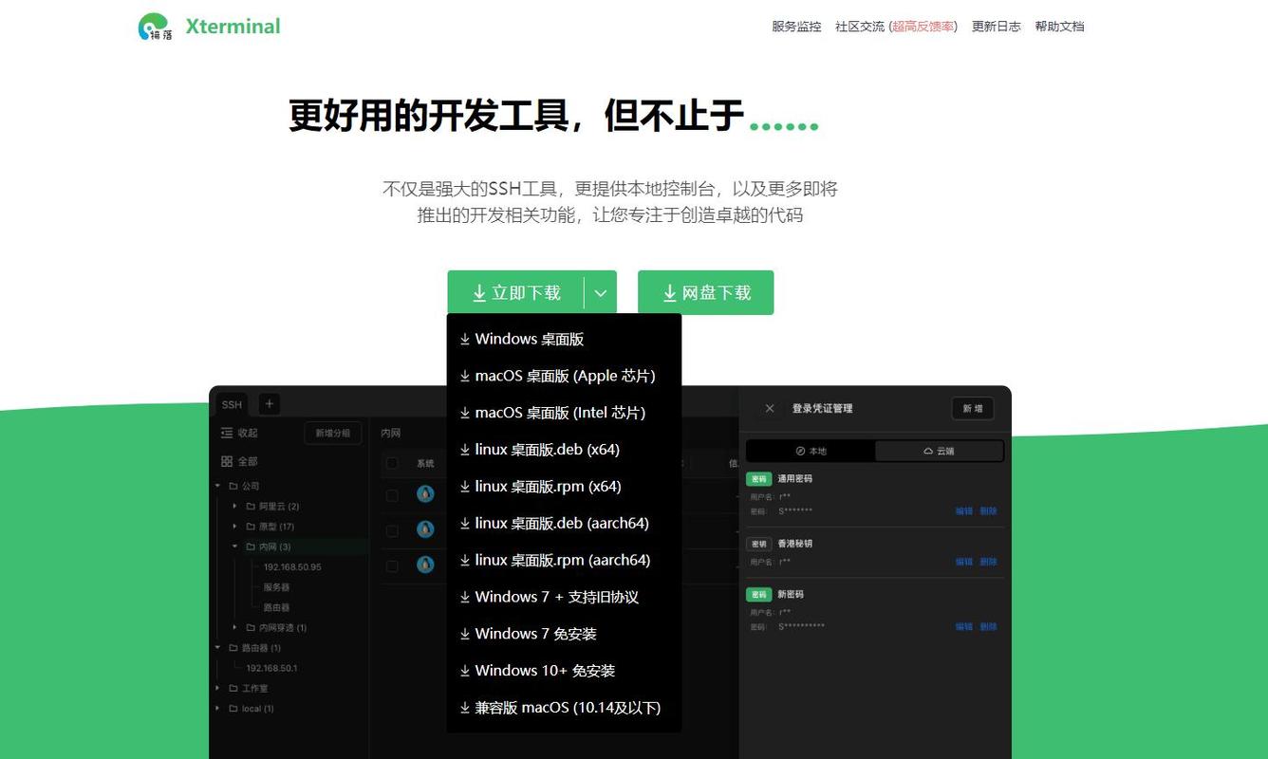Switch to the 云端 tab
Viewport: 1268px width, 759px height.
click(941, 451)
